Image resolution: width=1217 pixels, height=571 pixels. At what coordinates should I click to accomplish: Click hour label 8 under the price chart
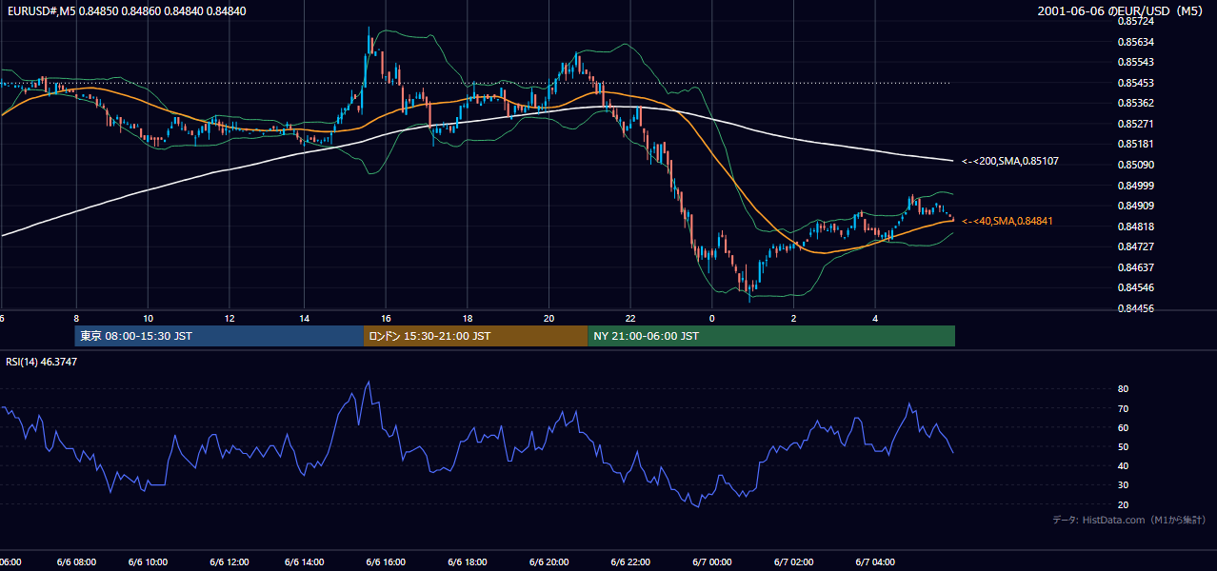(x=75, y=318)
